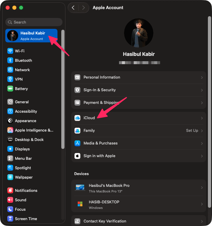
Task: Open the Personal Information label
Action: click(x=102, y=77)
